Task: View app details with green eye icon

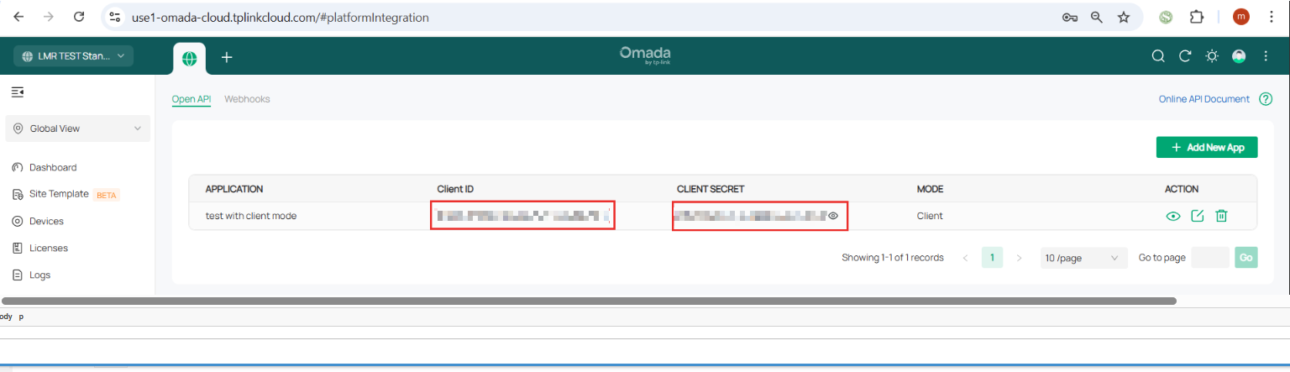Action: tap(1173, 216)
